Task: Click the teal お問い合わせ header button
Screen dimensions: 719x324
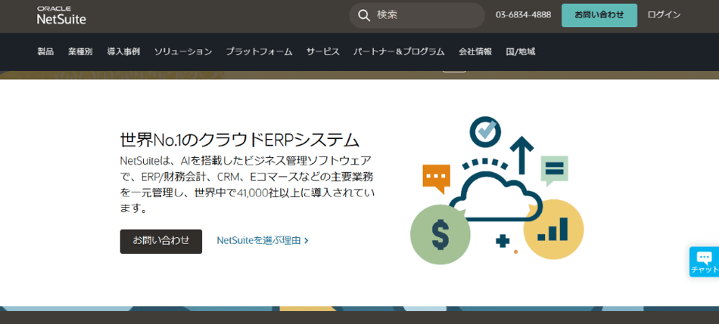Action: click(599, 15)
